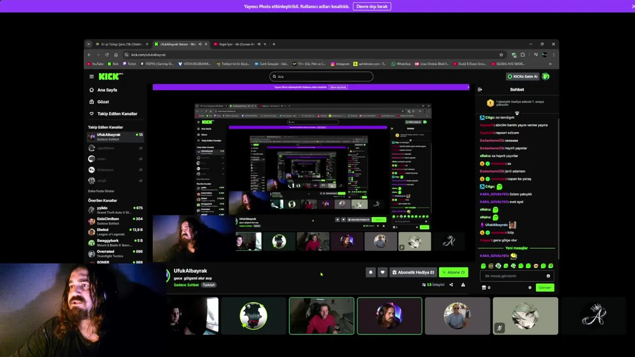This screenshot has height=357, width=635.
Task: Select the muted anime avatar participant
Action: pos(525,316)
